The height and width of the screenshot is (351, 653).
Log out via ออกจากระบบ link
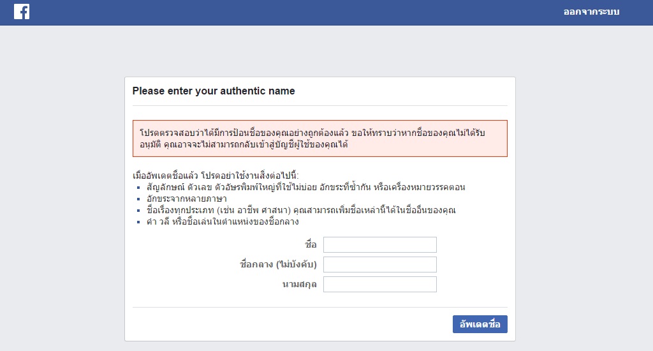point(591,12)
